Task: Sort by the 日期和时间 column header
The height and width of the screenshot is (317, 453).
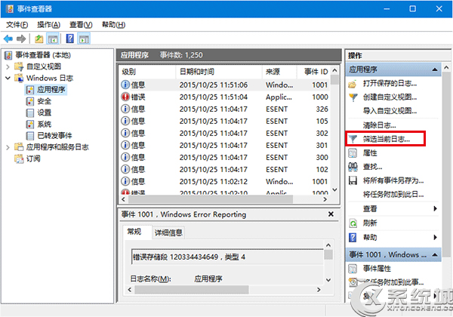Action: 219,72
